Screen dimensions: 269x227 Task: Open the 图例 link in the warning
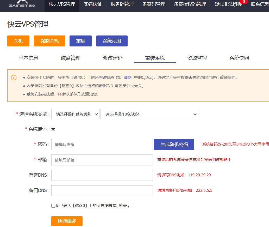coord(127,77)
